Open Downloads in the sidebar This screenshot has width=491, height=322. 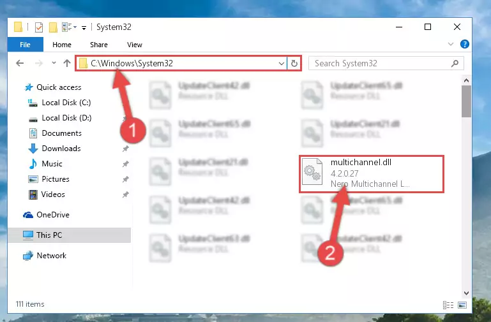[61, 149]
